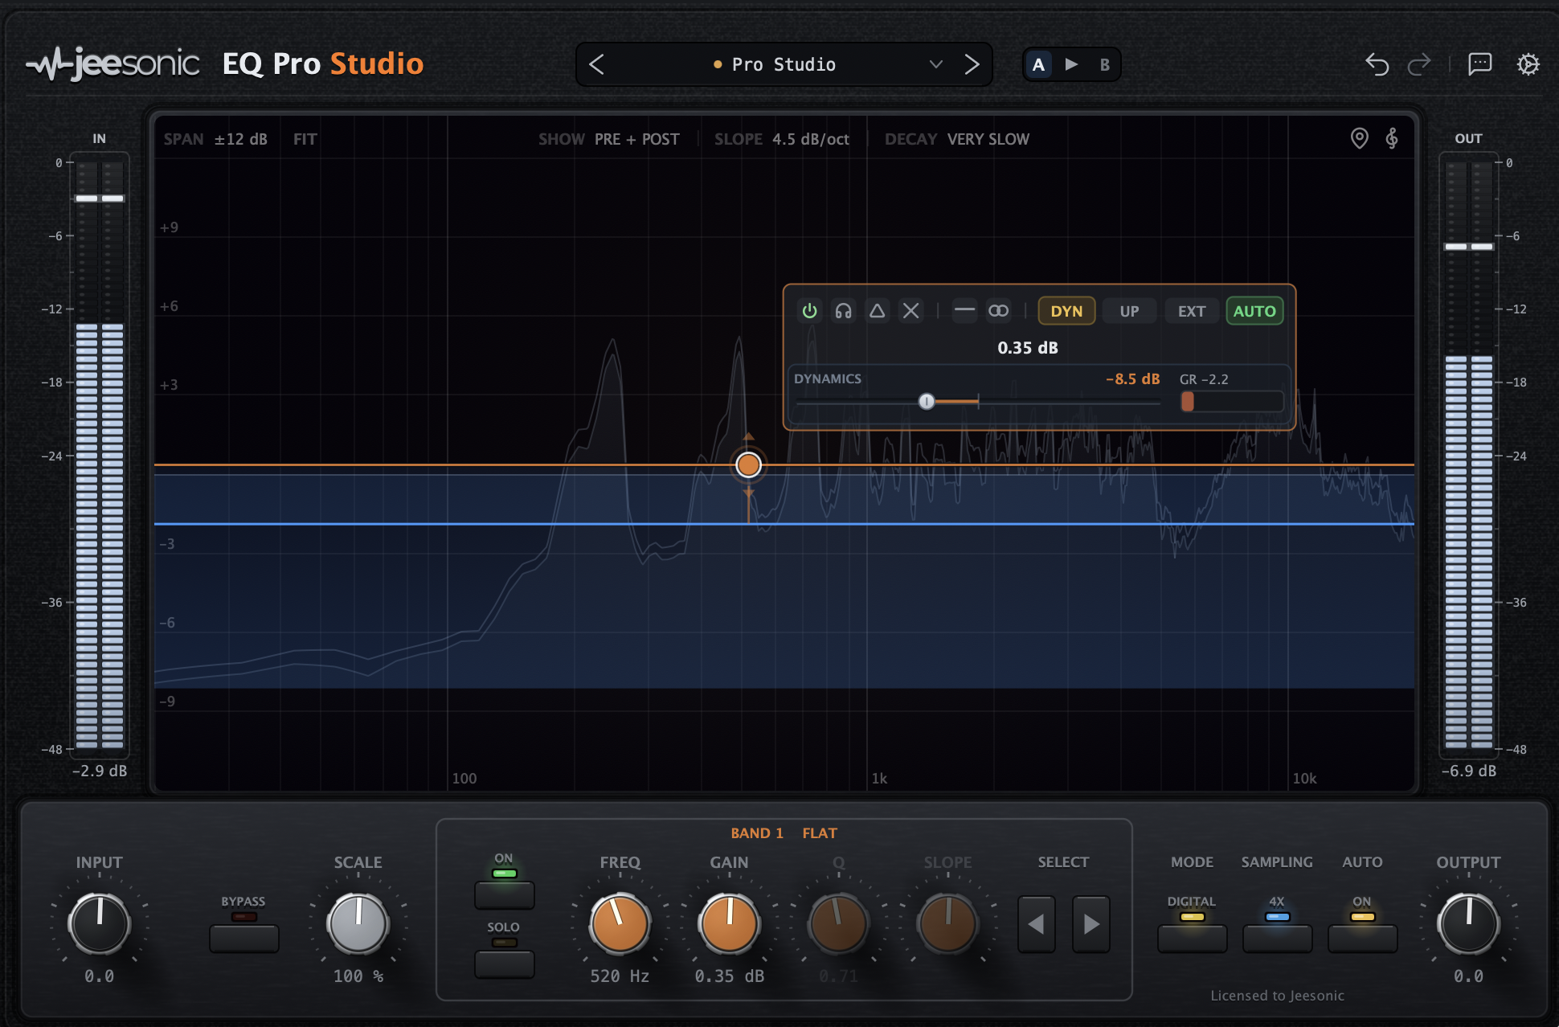Select next band with right arrow

coord(1090,924)
